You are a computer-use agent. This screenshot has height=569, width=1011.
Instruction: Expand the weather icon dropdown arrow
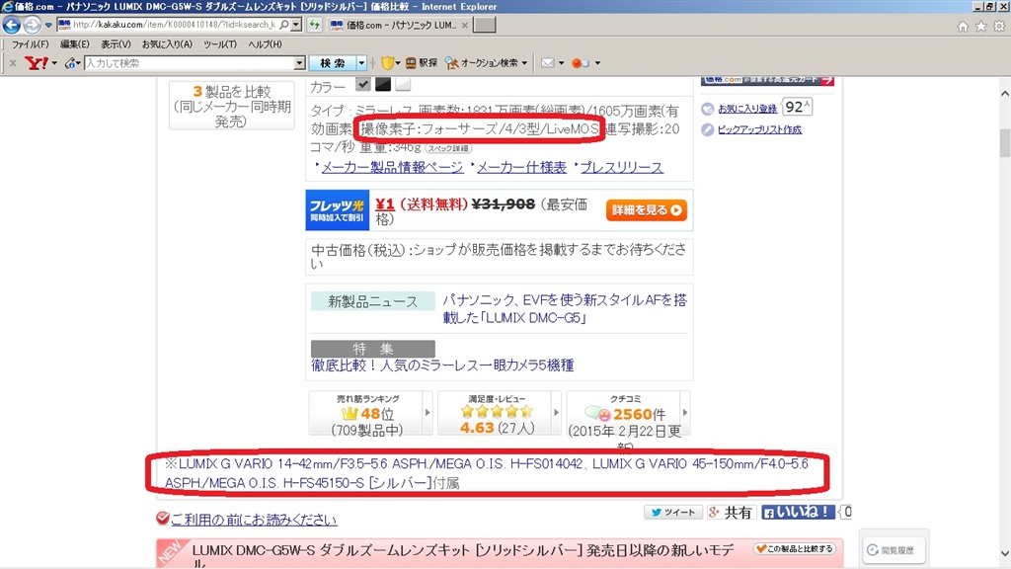[597, 63]
